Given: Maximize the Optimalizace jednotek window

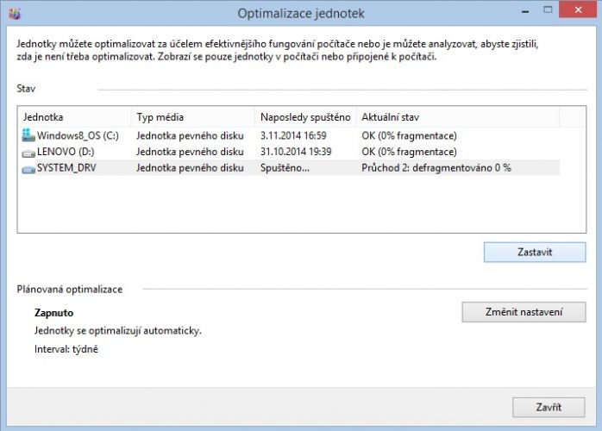Looking at the screenshot, I should pyautogui.click(x=548, y=10).
